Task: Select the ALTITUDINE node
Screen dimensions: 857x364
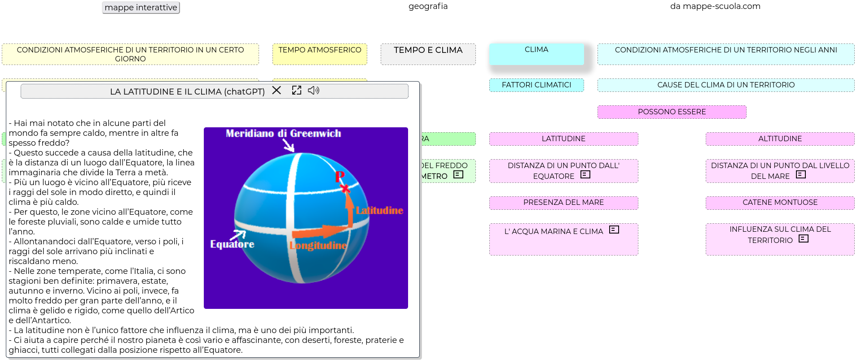Action: 780,139
